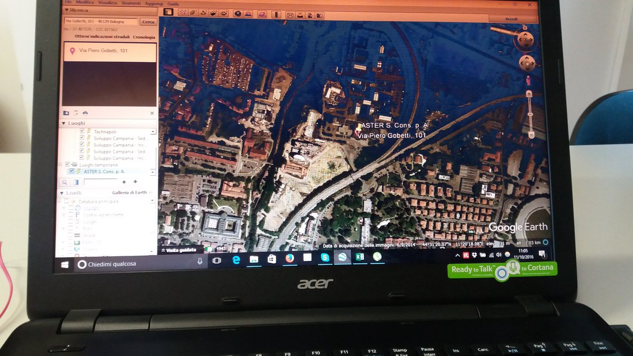Collapse the Luoghi panel triangle
The image size is (633, 356).
point(63,123)
